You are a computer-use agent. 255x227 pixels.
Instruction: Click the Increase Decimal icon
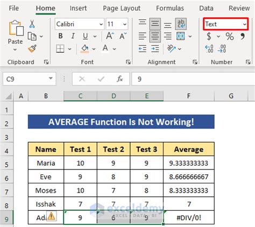tap(209, 48)
